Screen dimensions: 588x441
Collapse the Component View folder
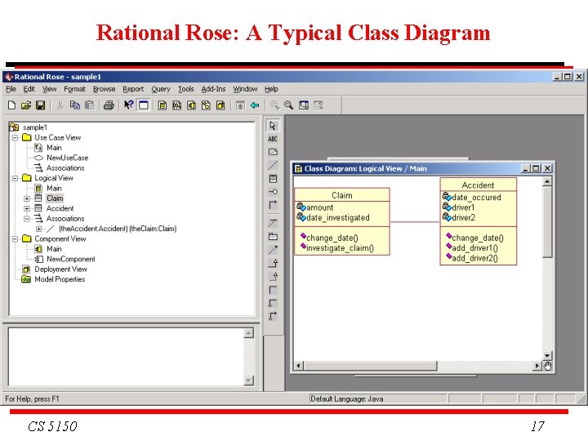click(x=15, y=238)
